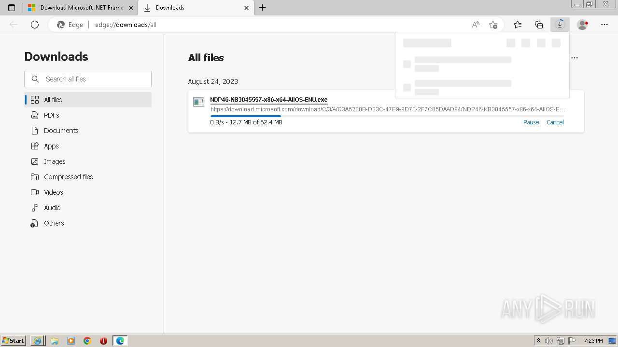Click the 7:23 PM taskbar clock
This screenshot has height=347, width=618.
[x=593, y=341]
